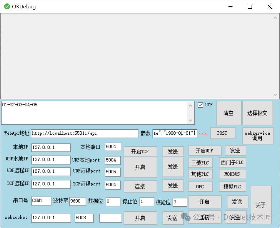Click the empty websocket field
Viewport: 280px width, 228px height.
click(111, 218)
